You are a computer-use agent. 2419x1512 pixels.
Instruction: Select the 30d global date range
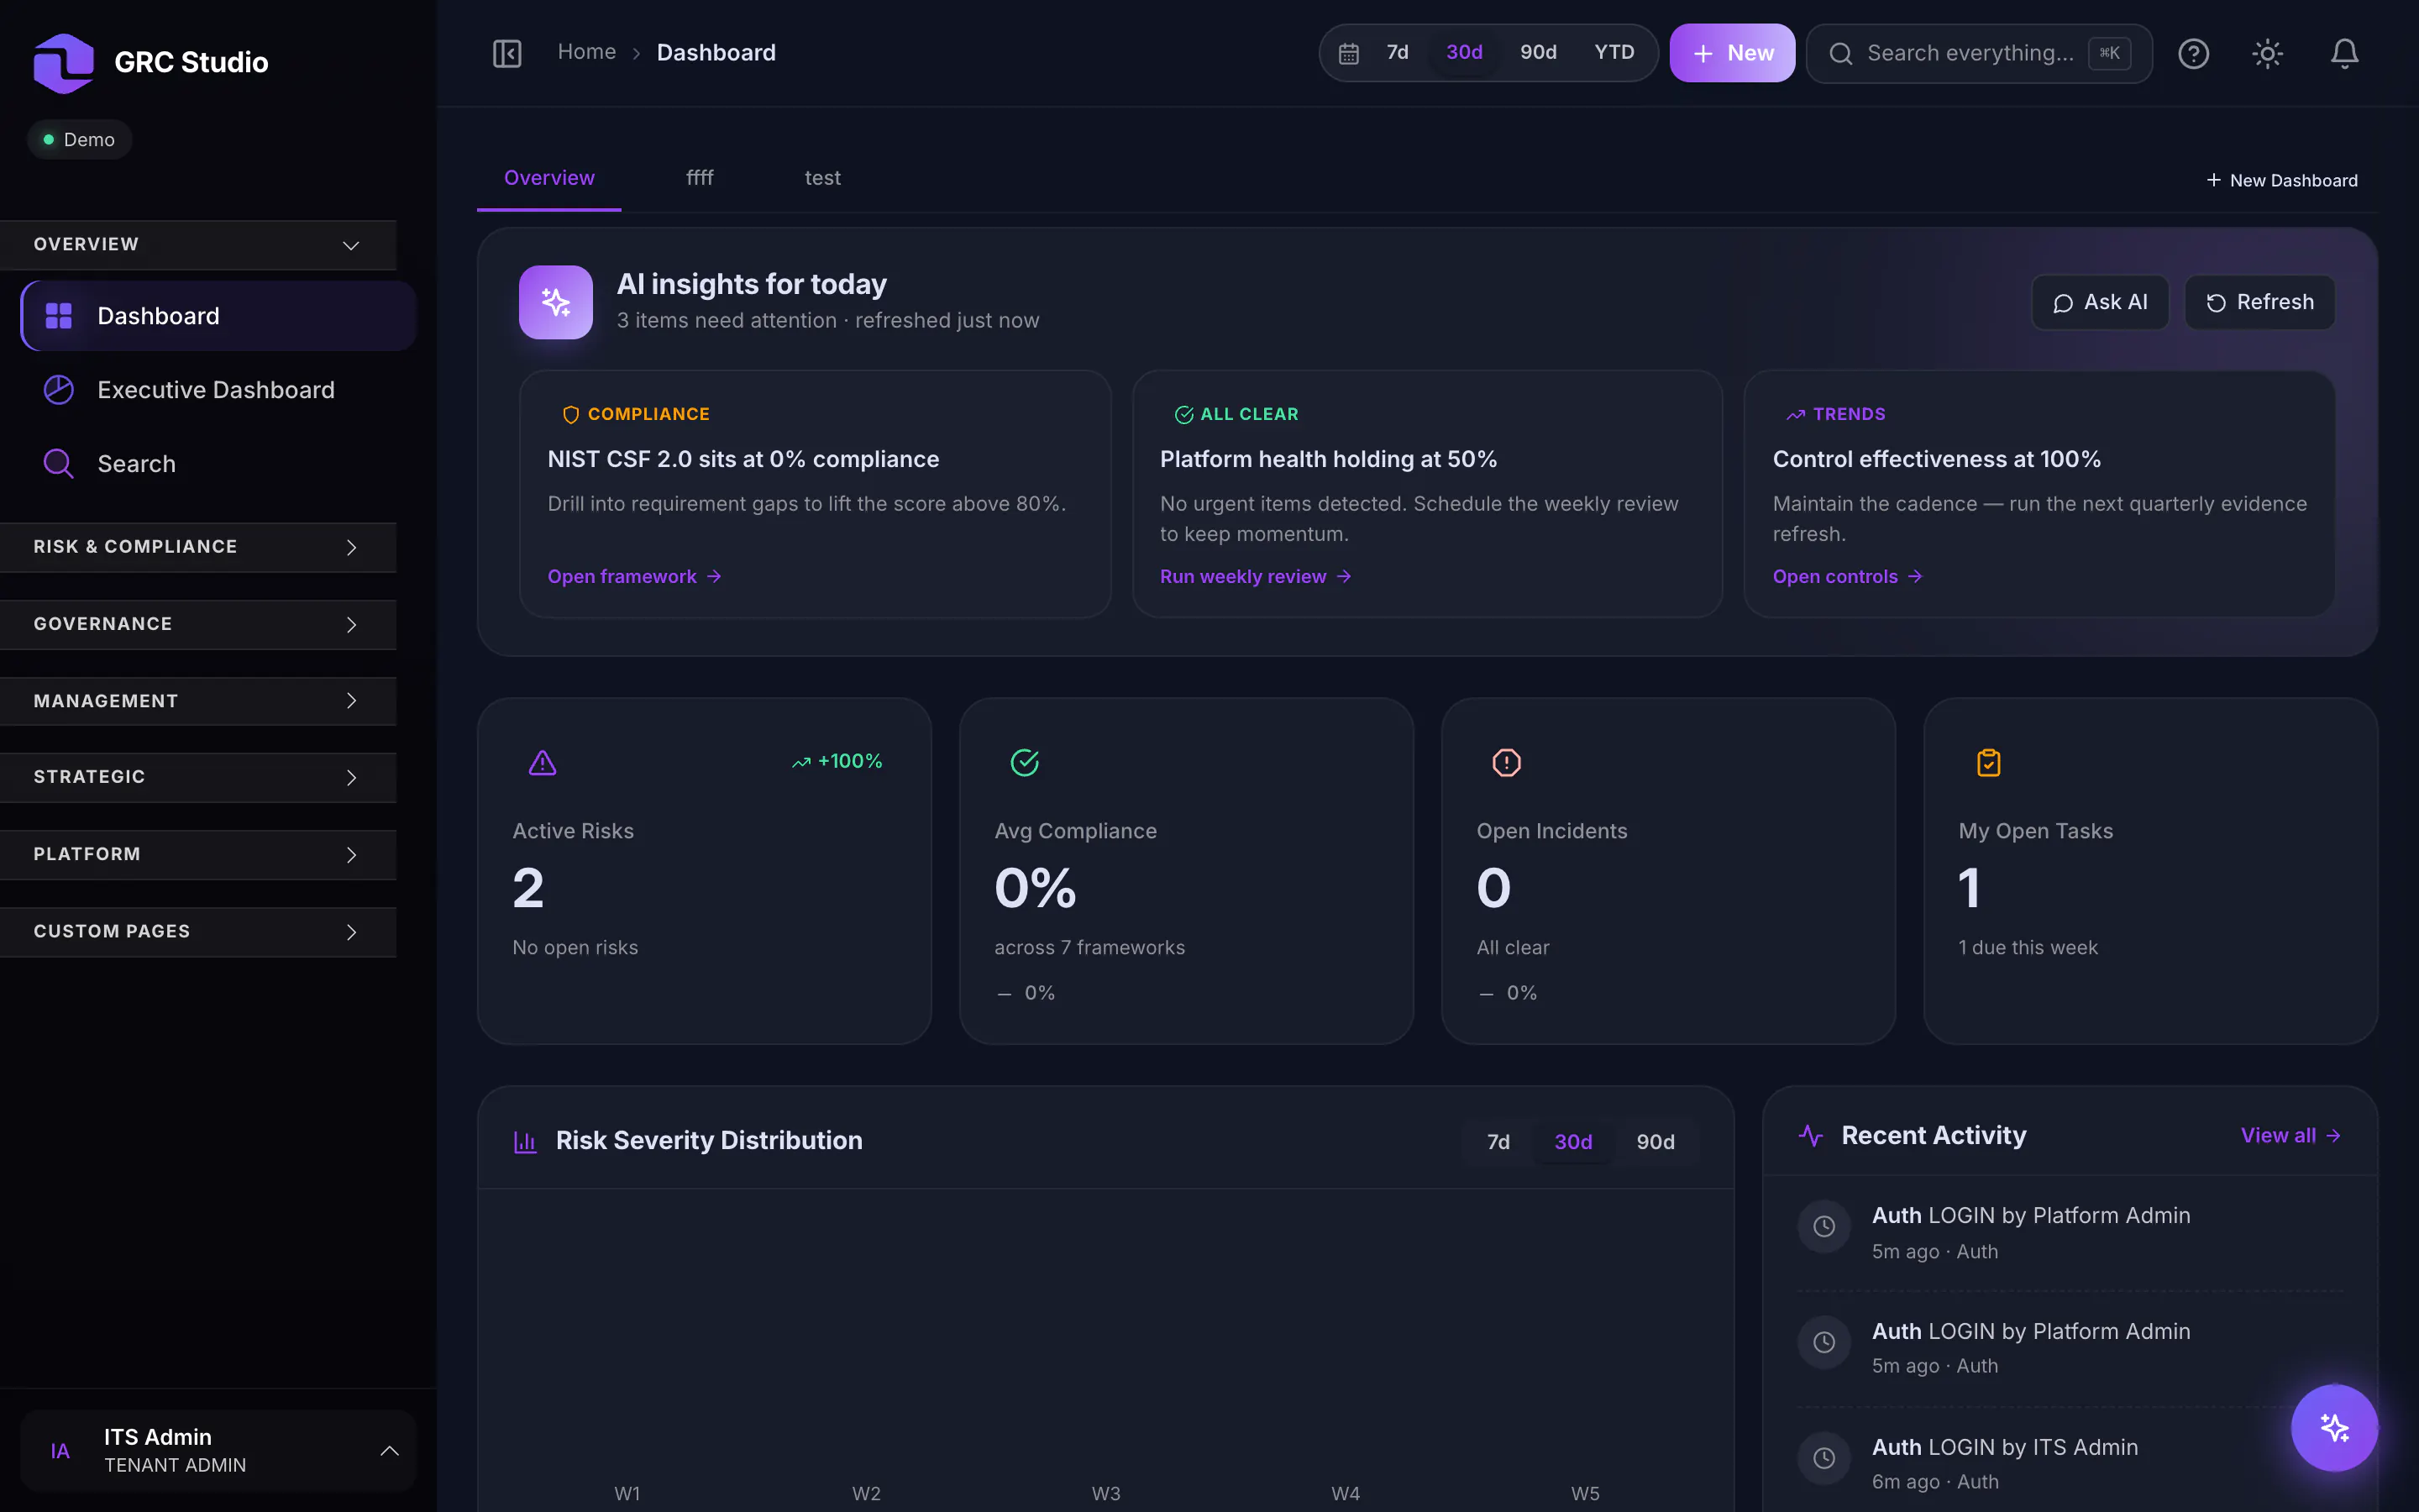(1464, 52)
